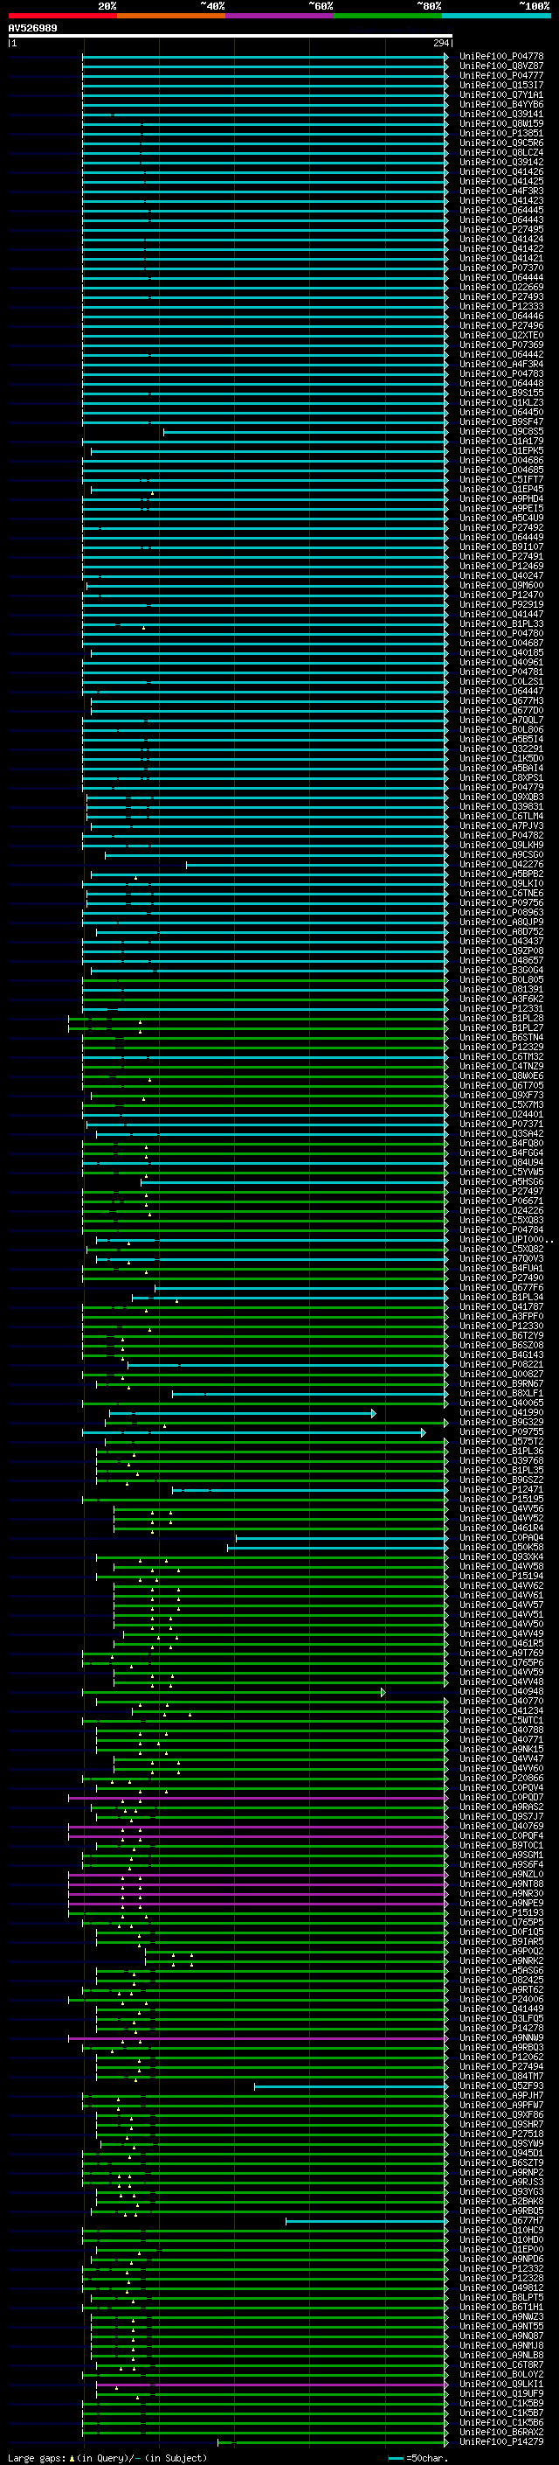Select the UniRef100_P09755 hit label

[x=501, y=1432]
